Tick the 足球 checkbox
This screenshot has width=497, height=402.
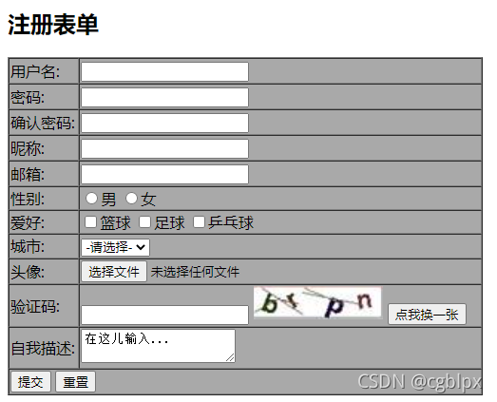[x=144, y=222]
